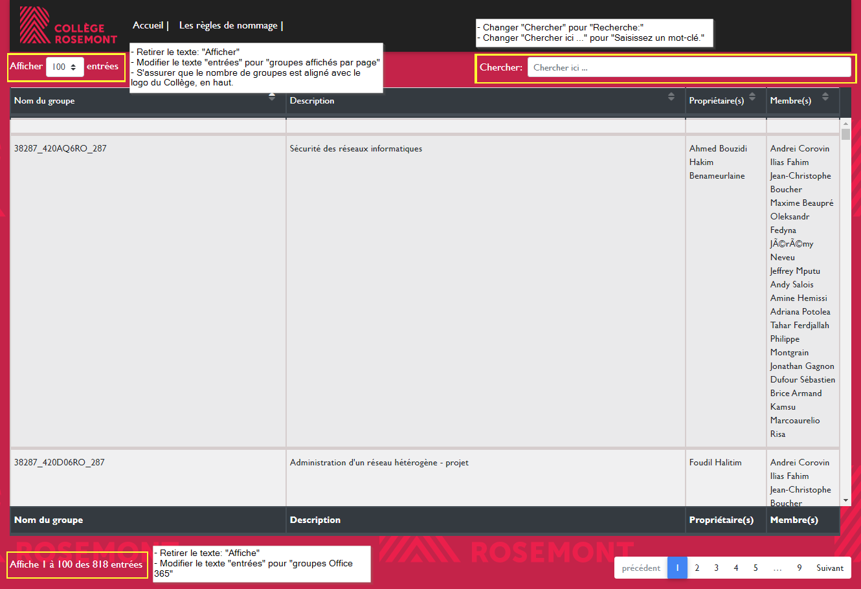The width and height of the screenshot is (861, 589).
Task: Click the table vertical scrollbar thumb
Action: click(845, 135)
